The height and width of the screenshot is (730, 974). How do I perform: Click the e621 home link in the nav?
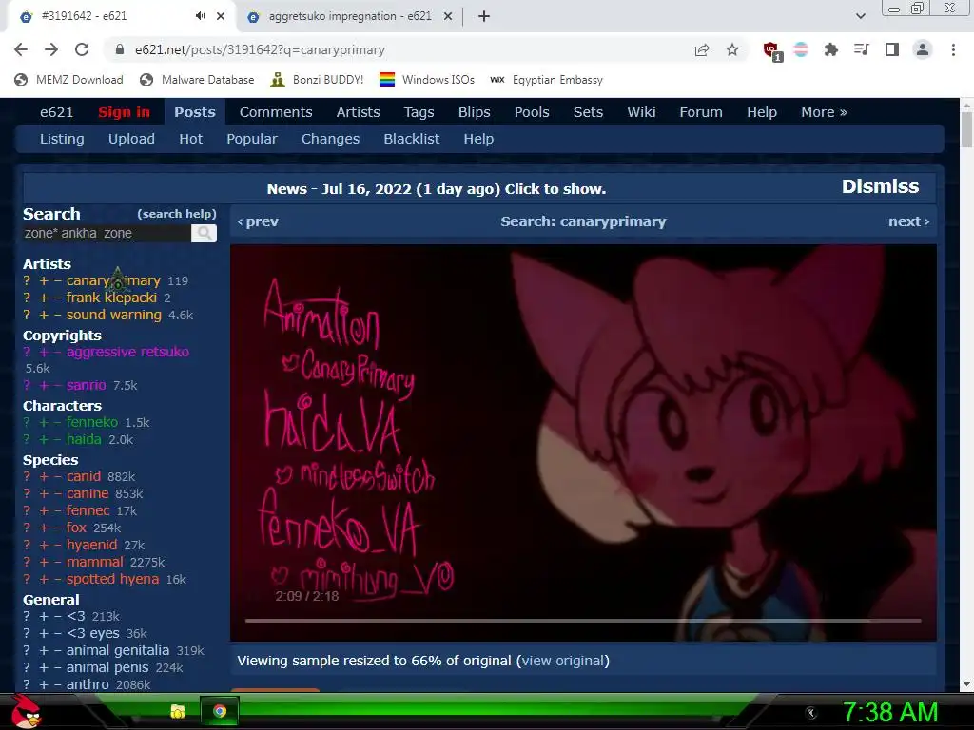56,112
